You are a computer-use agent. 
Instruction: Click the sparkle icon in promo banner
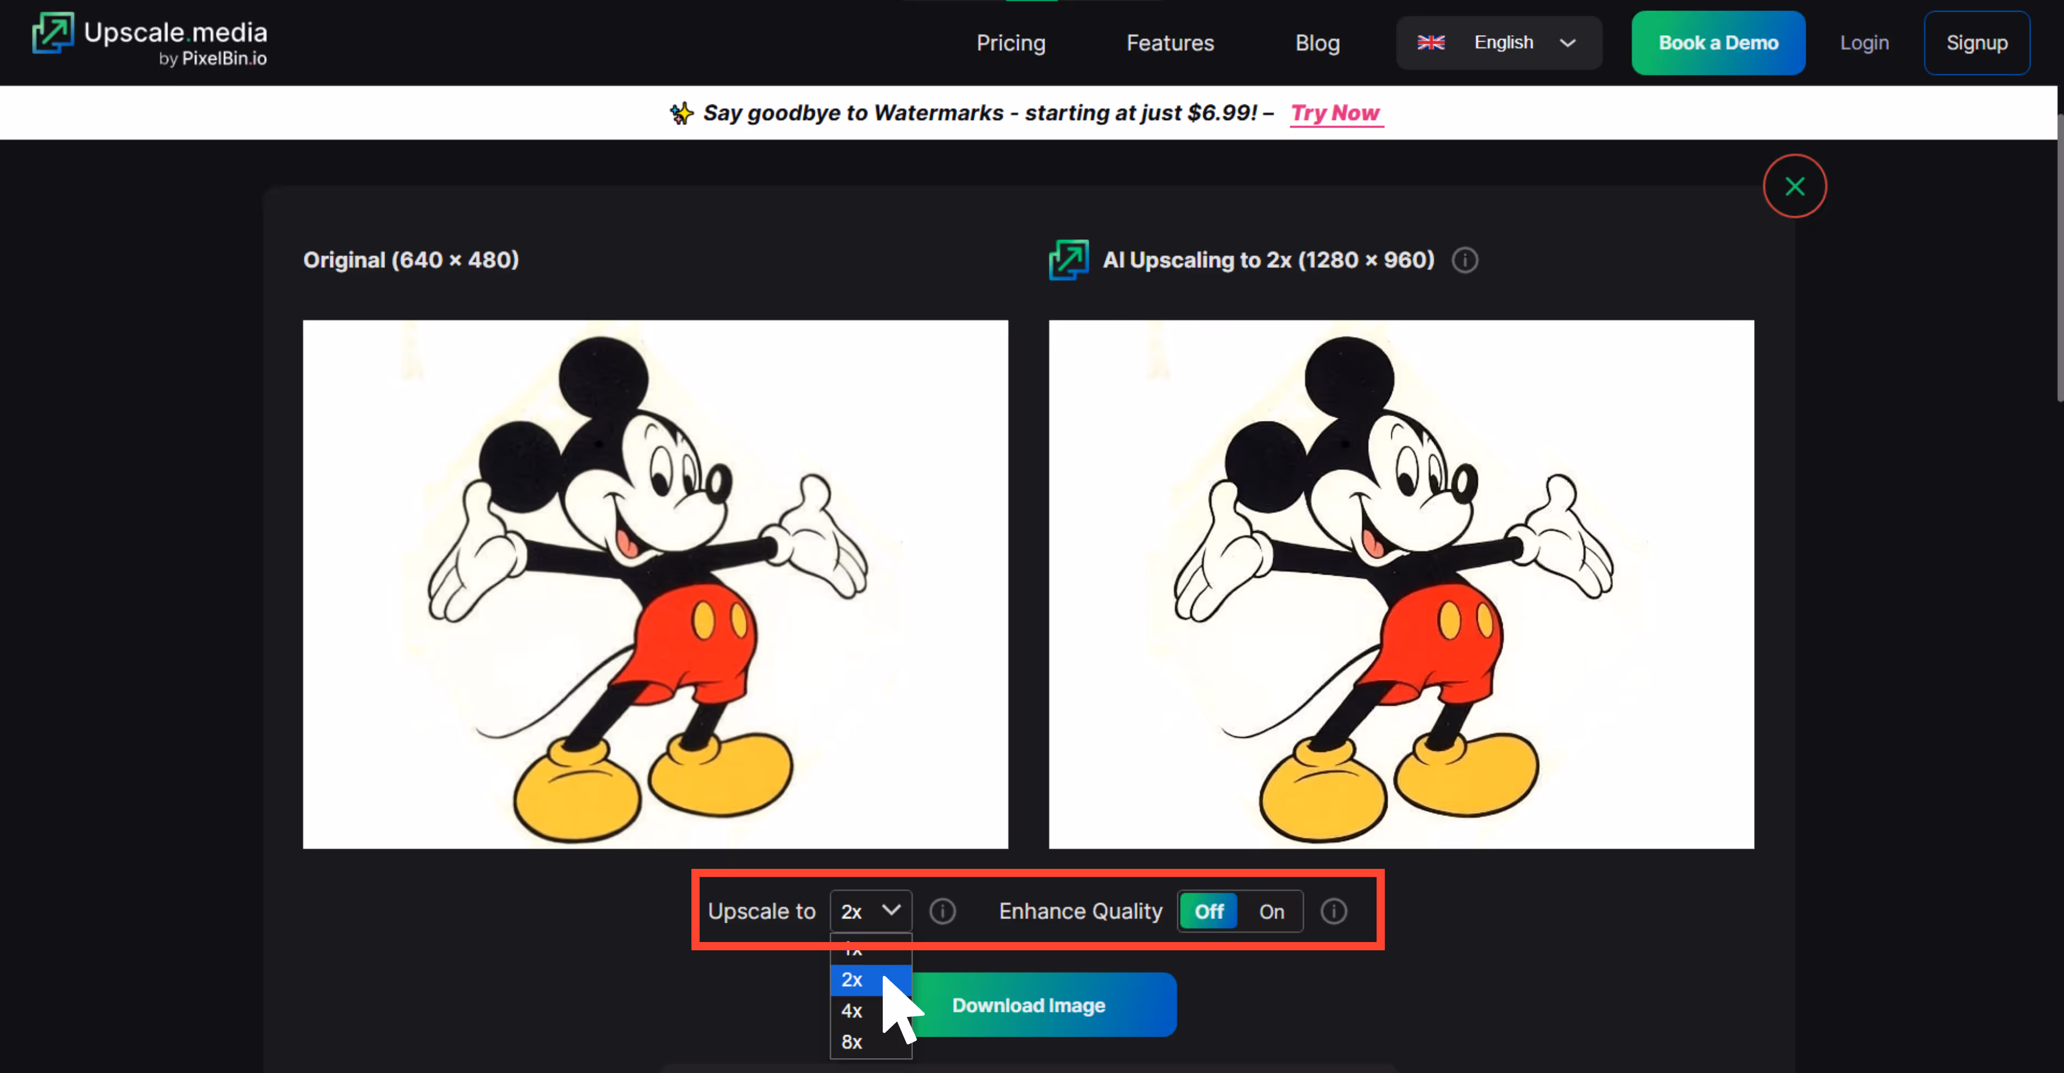point(681,114)
